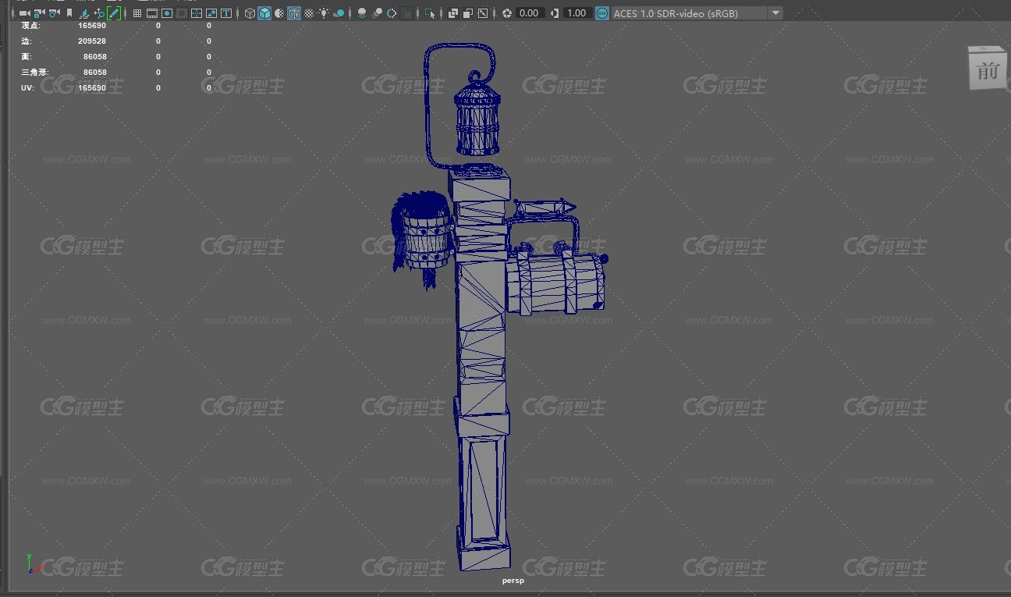Toggle the X-Ray Joints icon

tap(483, 13)
